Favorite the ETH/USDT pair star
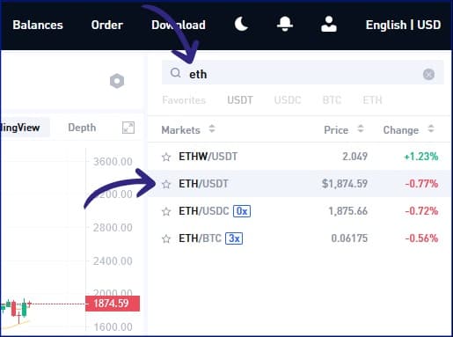The height and width of the screenshot is (337, 453). 166,184
